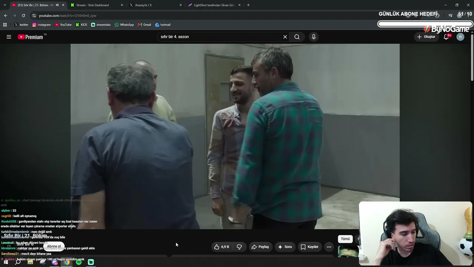Screen dimensions: 474x267
Task: Open File Explorer from the taskbar
Action: (x=30, y=262)
